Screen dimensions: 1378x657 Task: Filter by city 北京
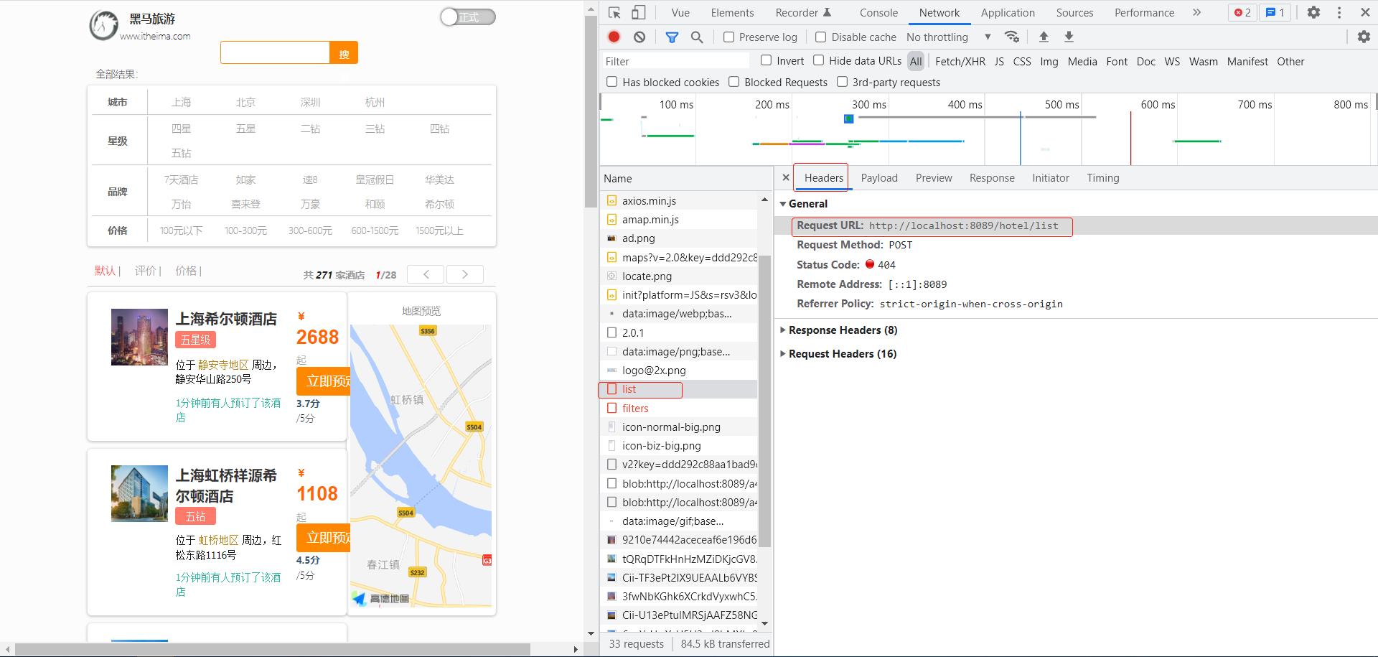(245, 102)
